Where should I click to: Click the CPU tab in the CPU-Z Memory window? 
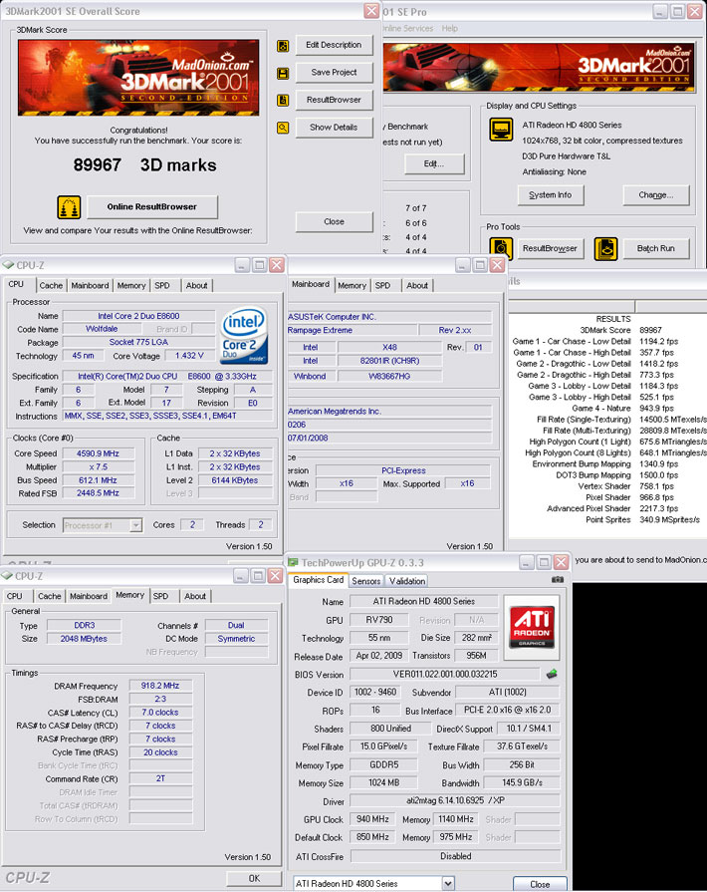click(x=15, y=596)
